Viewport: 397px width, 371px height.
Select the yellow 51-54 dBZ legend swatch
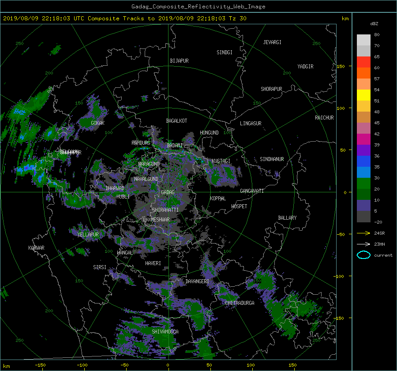pyautogui.click(x=363, y=95)
